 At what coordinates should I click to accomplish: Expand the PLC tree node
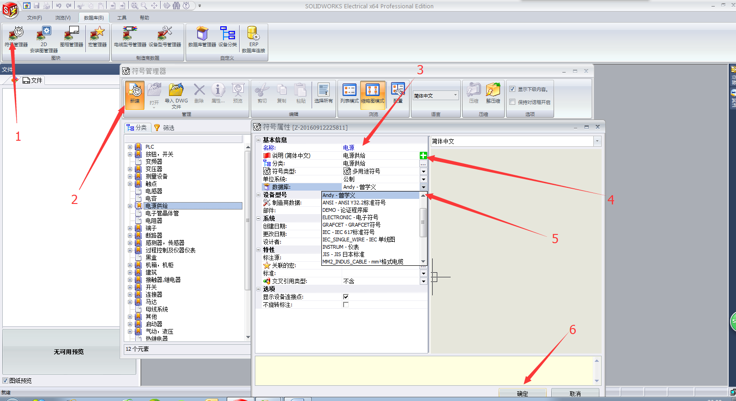point(130,147)
